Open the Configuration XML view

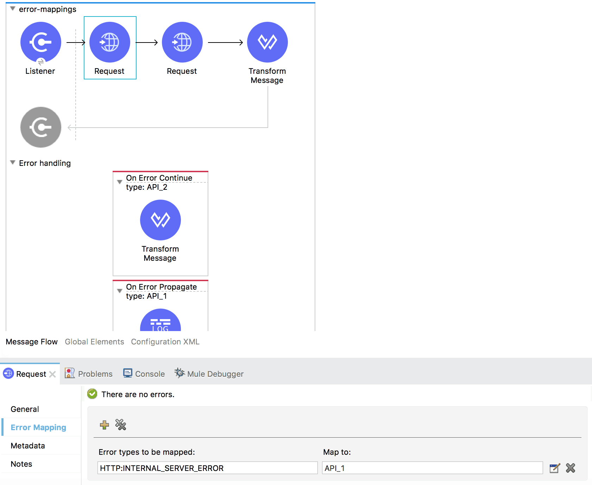point(165,342)
